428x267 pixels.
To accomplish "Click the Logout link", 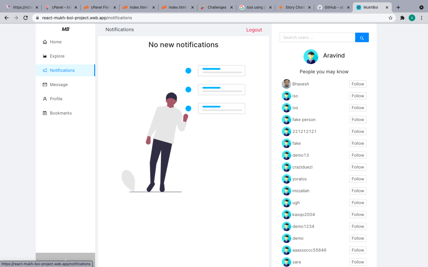I will tap(254, 30).
